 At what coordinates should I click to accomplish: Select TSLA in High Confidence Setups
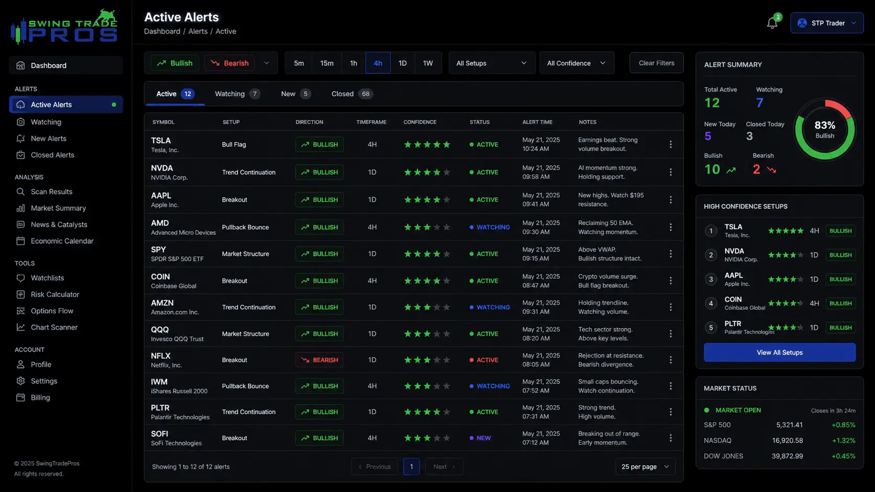coord(779,231)
